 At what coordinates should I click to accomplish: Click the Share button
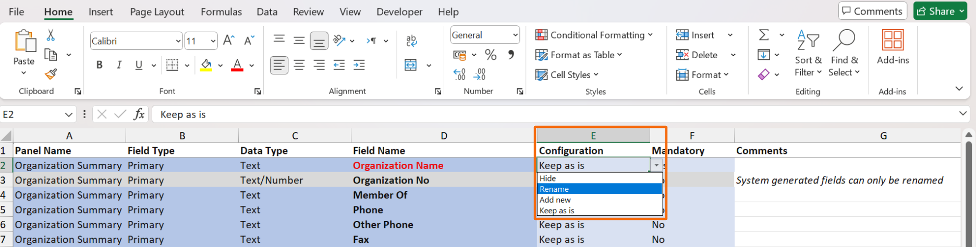pyautogui.click(x=937, y=11)
